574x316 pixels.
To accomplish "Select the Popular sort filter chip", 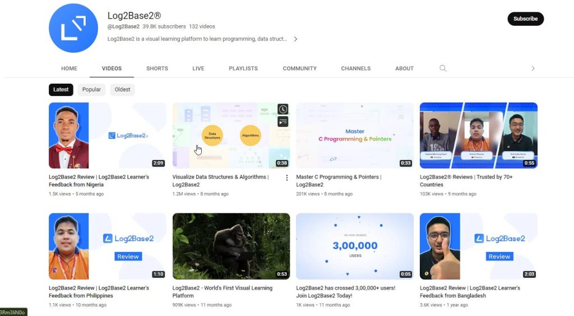I will (x=91, y=90).
